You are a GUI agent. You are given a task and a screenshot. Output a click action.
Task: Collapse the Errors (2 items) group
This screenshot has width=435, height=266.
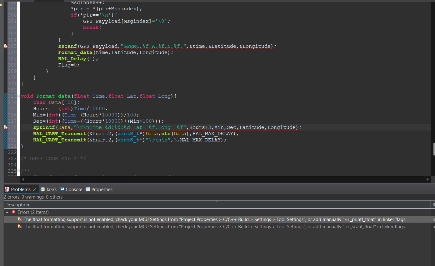pyautogui.click(x=7, y=212)
